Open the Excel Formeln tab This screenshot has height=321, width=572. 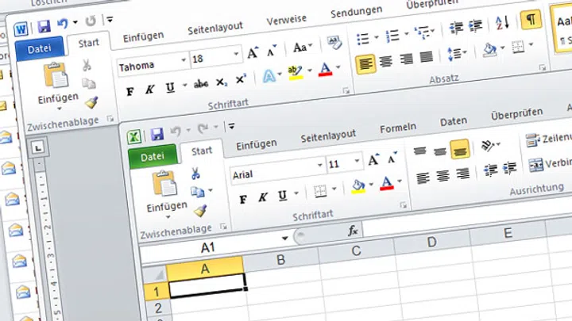click(x=398, y=128)
